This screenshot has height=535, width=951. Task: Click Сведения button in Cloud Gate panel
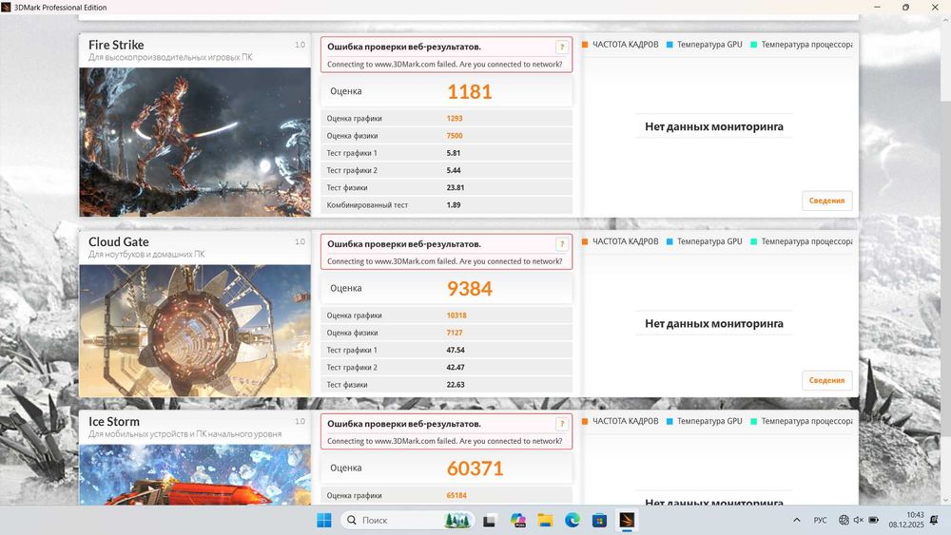pyautogui.click(x=826, y=380)
